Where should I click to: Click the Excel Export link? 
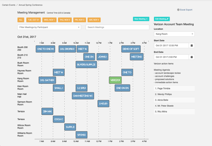tap(185, 10)
